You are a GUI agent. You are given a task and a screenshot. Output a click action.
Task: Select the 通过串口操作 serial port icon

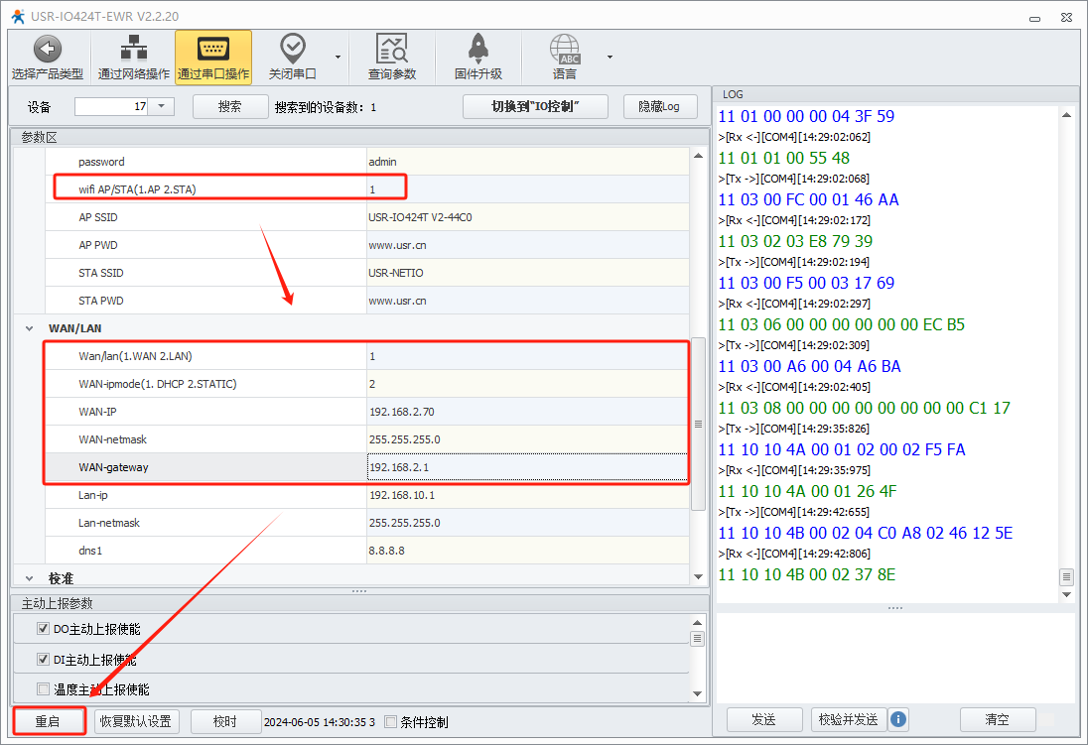[213, 49]
